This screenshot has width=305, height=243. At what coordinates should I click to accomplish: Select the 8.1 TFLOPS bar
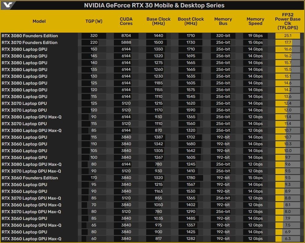click(x=288, y=205)
